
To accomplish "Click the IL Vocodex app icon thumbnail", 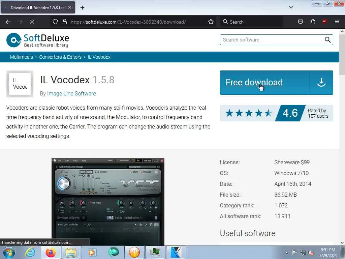I will tap(20, 84).
